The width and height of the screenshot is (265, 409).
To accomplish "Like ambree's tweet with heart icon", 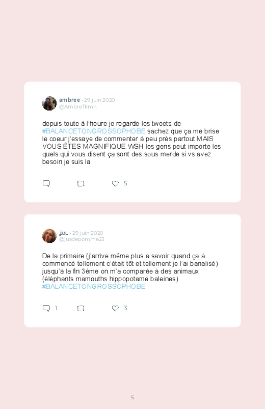I will click(x=115, y=184).
